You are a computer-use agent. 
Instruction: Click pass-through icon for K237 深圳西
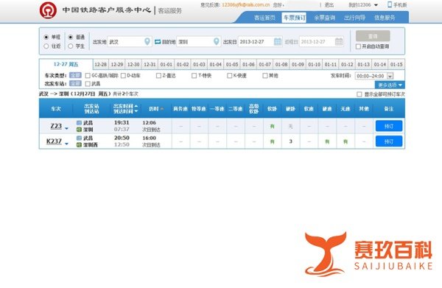tap(80, 145)
